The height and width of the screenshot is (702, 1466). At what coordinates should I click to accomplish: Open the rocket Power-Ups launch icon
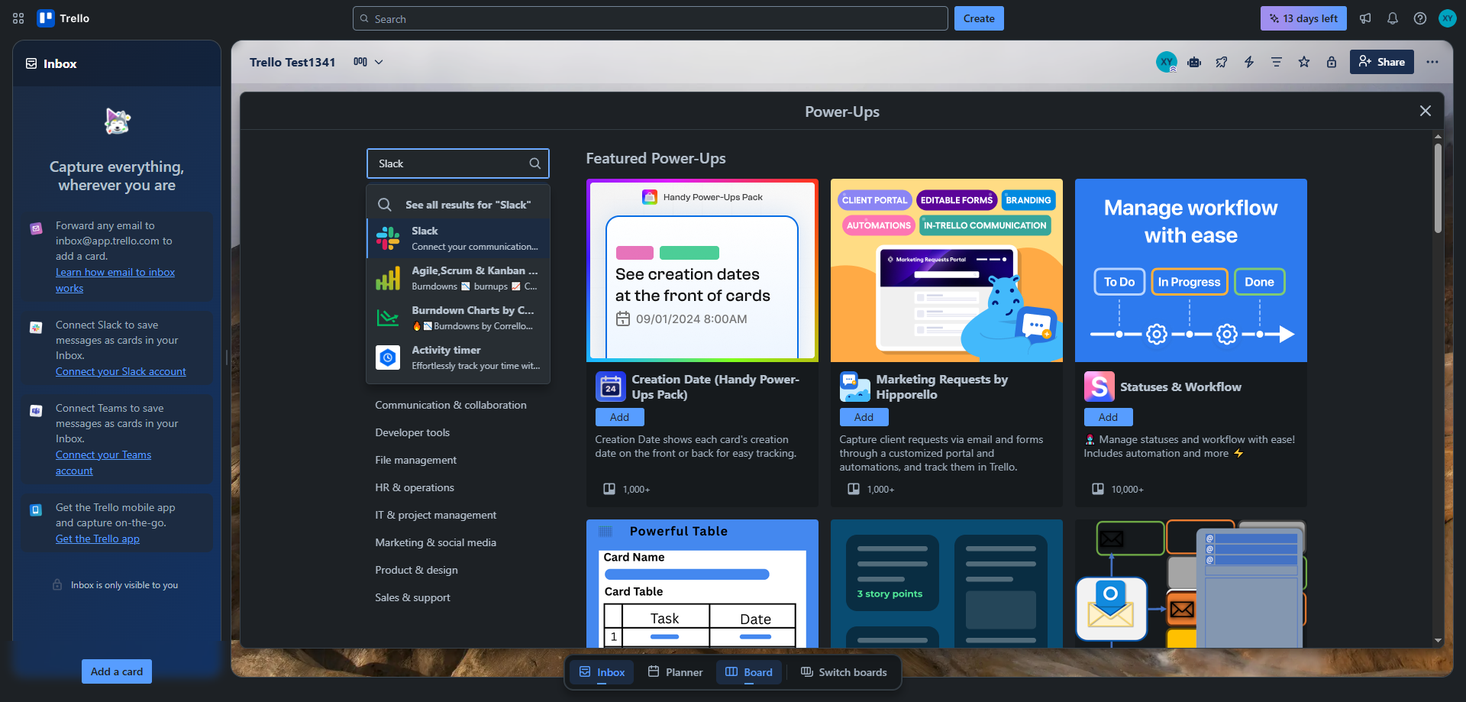[x=1222, y=62]
